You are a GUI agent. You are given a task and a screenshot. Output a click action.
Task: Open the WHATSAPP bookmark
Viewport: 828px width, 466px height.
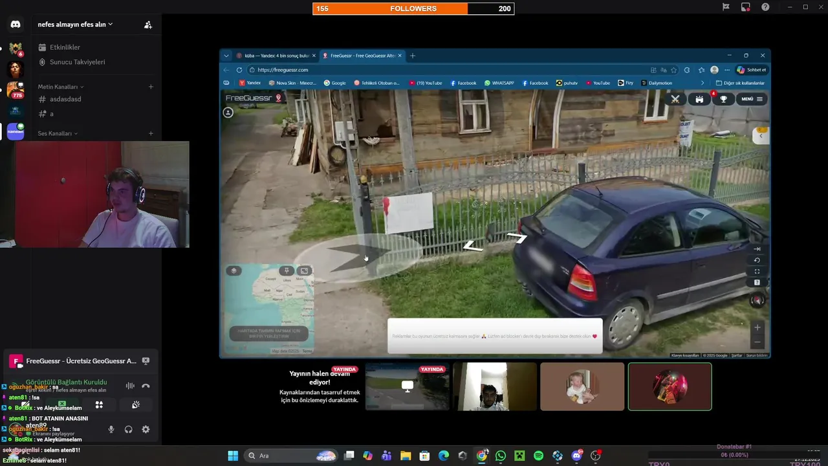(499, 83)
